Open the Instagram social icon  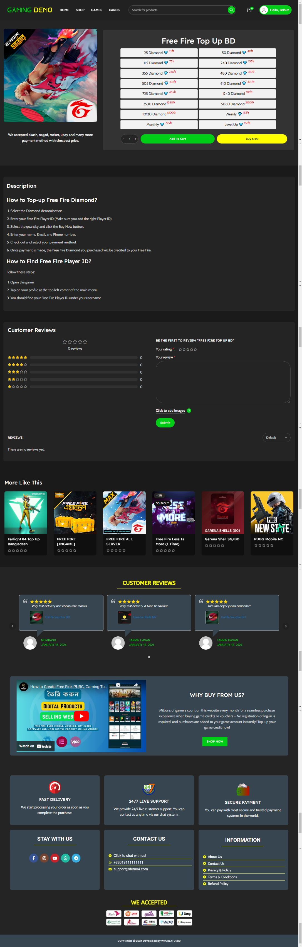pos(44,858)
